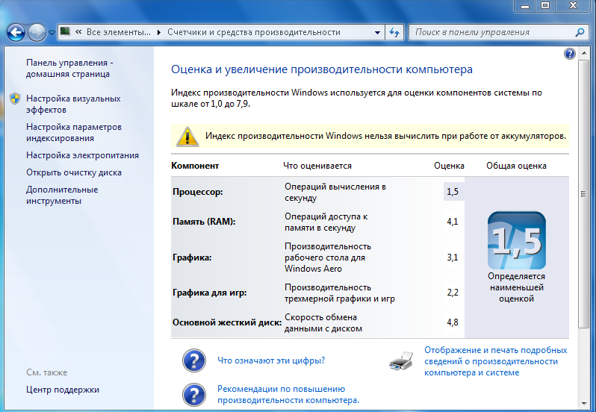This screenshot has width=596, height=412.
Task: Click the address bar performance monitor icon
Action: coord(66,32)
